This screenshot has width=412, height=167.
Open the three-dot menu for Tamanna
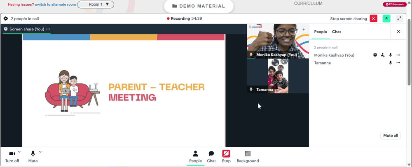[x=398, y=63]
